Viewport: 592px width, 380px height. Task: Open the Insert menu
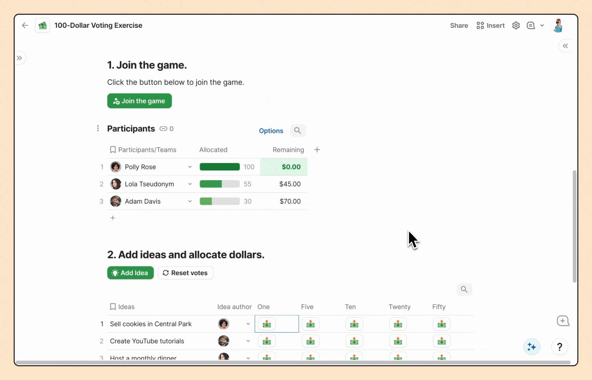490,25
